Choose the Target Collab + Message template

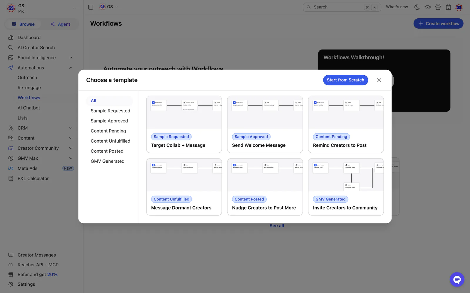click(184, 124)
